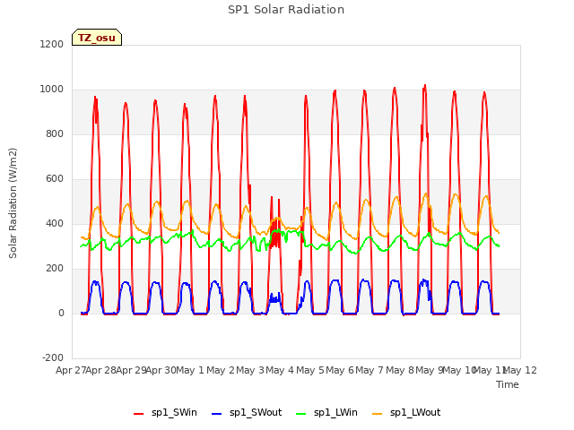Toggle the sp1_LWin legend entry
The height and width of the screenshot is (430, 574).
coord(326,413)
